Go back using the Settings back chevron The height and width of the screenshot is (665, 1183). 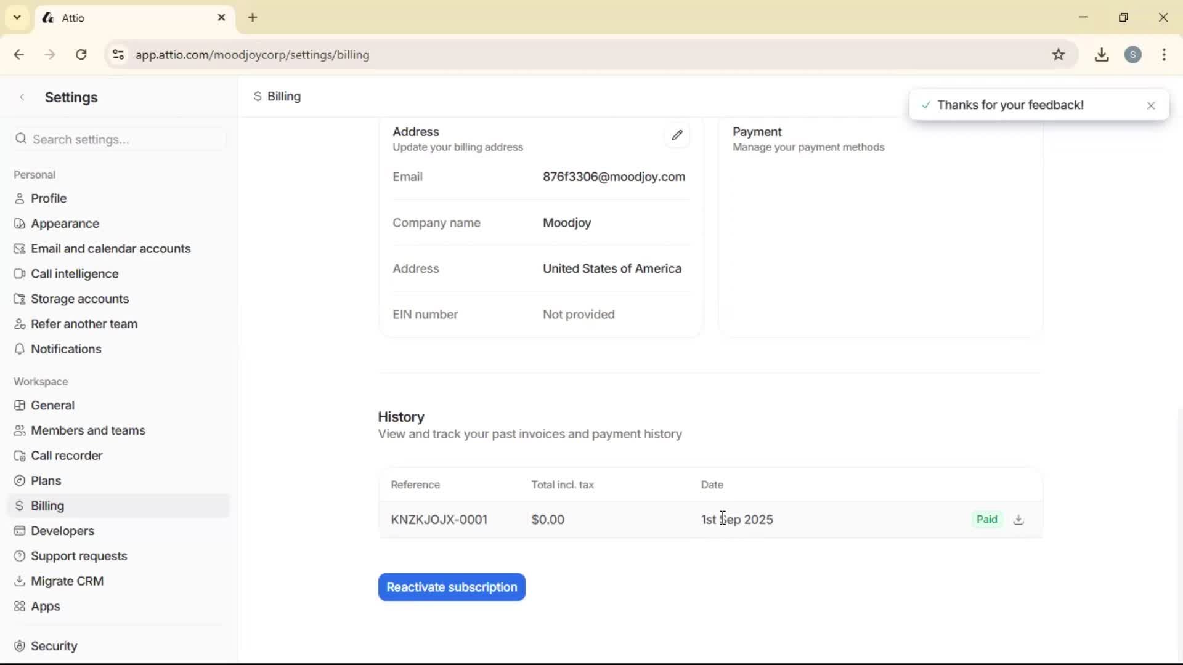click(x=23, y=97)
